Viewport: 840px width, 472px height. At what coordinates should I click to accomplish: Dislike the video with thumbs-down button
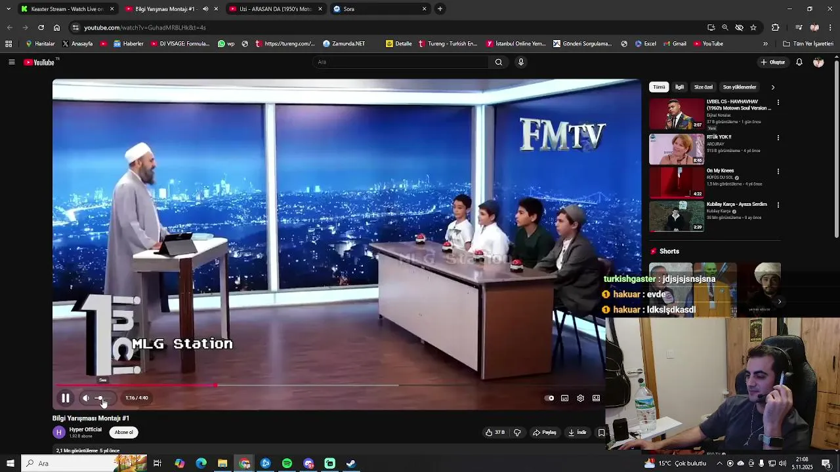[x=517, y=433]
